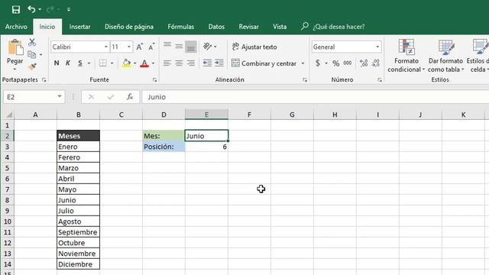Click the formula bar showing Junio
This screenshot has width=489, height=275.
point(315,97)
